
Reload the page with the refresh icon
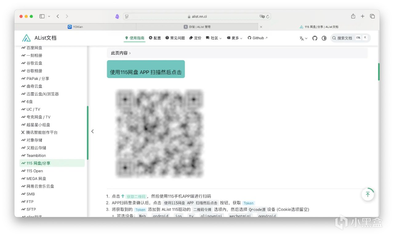(x=267, y=17)
